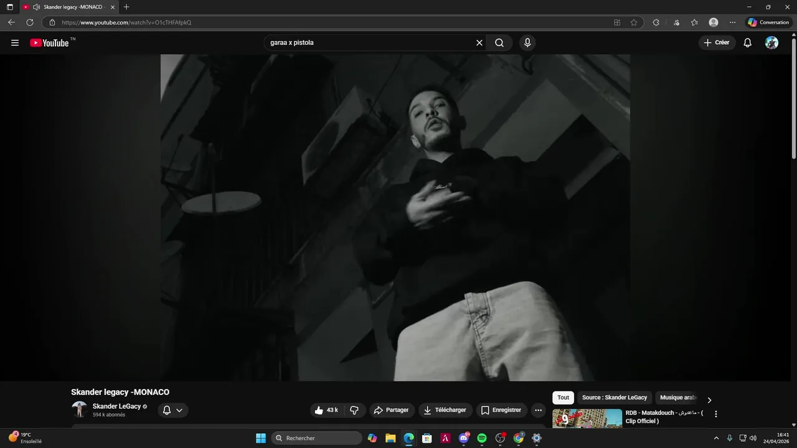
Task: Open Spotify from the taskbar
Action: 482,438
